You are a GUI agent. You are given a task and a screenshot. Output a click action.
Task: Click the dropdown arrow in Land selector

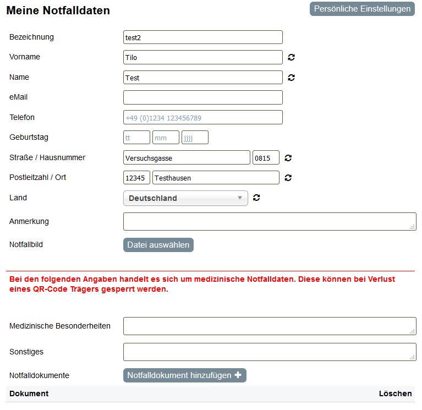tap(239, 198)
